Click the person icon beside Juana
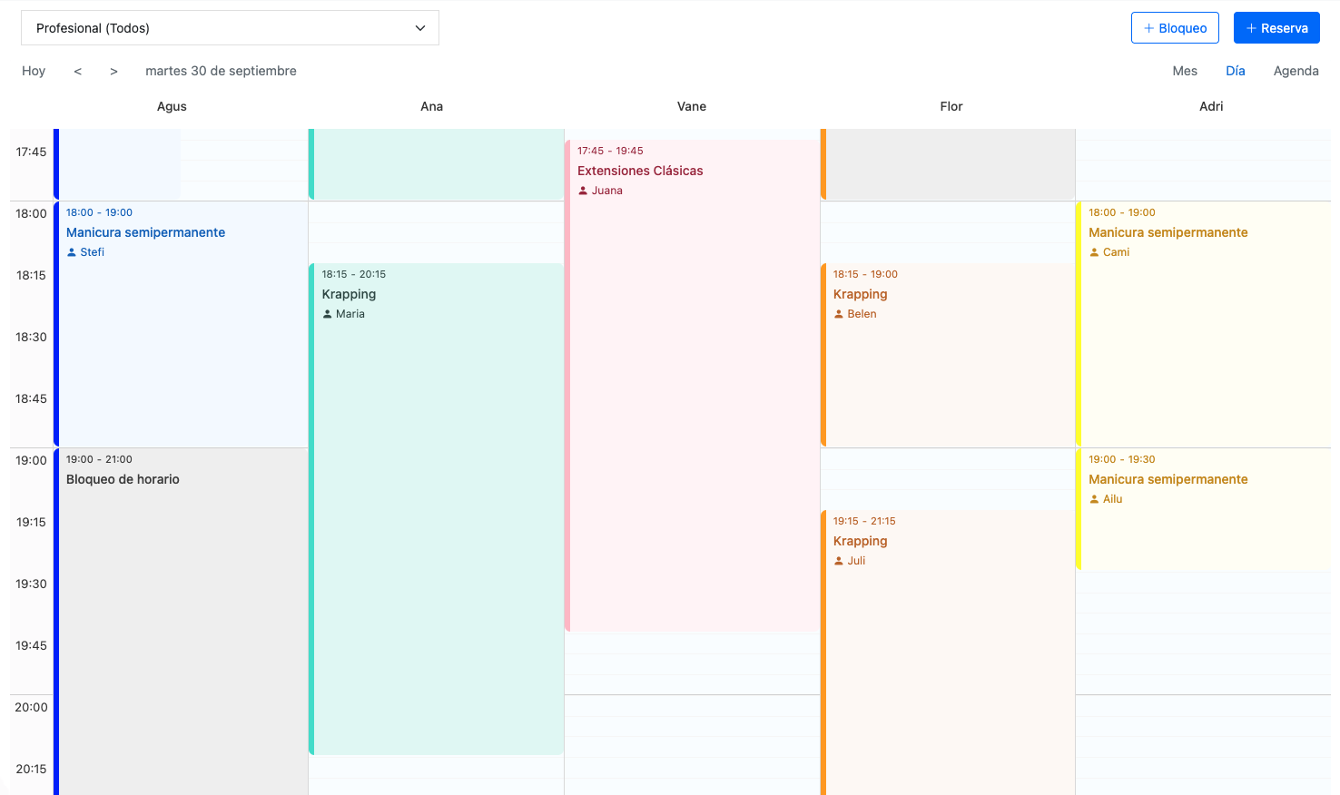Image resolution: width=1340 pixels, height=795 pixels. 583,191
